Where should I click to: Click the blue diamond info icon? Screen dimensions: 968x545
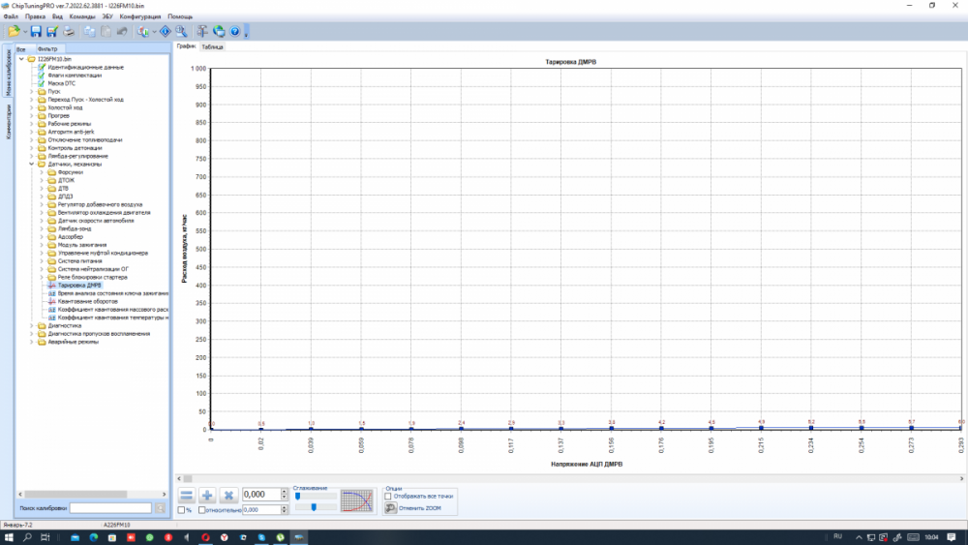pos(166,31)
